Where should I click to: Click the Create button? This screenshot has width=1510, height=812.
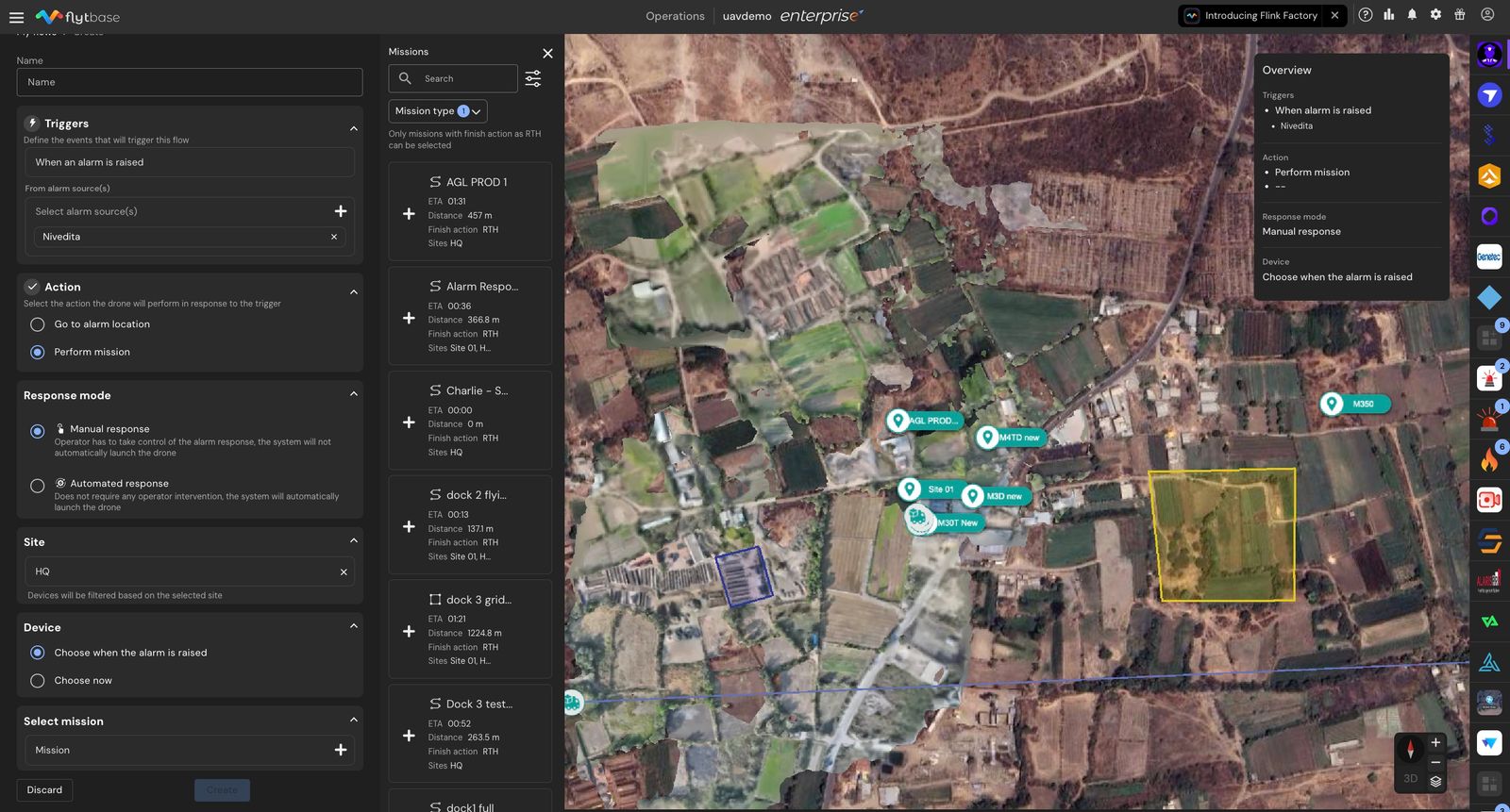point(223,790)
